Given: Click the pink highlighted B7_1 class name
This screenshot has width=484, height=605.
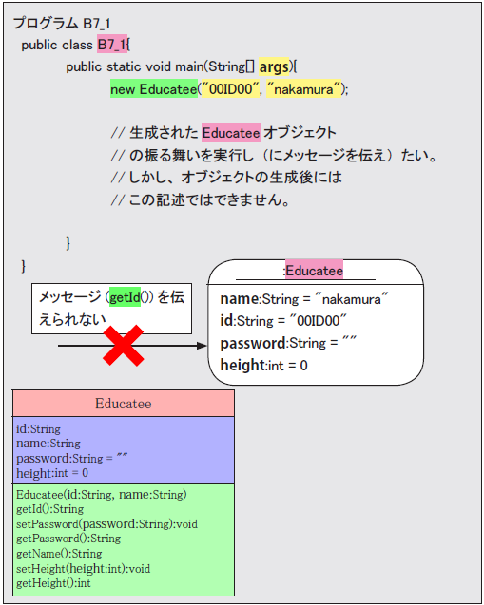Looking at the screenshot, I should click(112, 45).
